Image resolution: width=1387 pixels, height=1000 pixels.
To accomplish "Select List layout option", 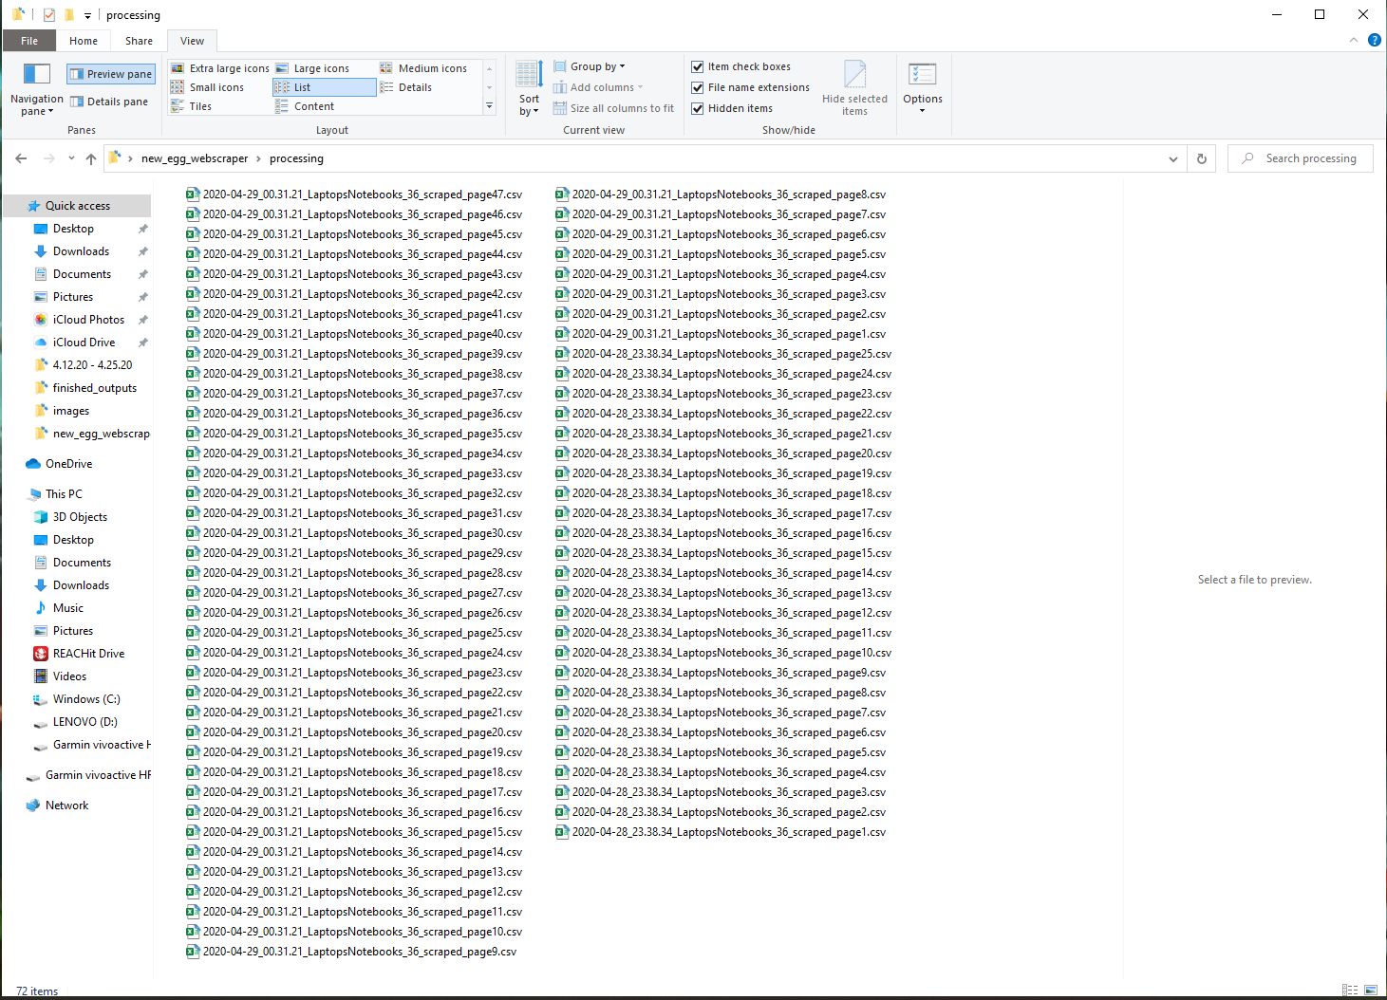I will [x=325, y=87].
